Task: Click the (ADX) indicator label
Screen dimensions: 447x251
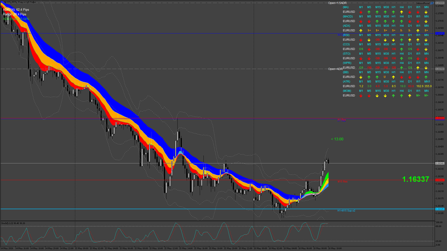Action: click(347, 26)
